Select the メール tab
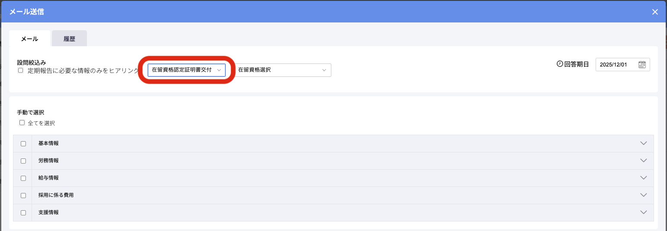 30,38
